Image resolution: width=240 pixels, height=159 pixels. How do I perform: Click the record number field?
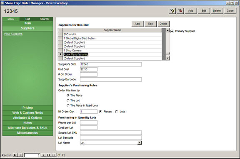pos(32,155)
